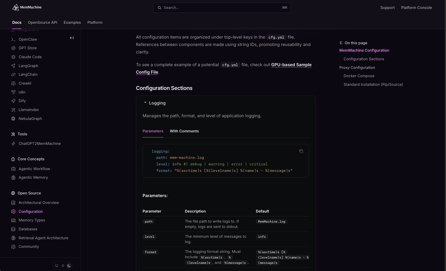Copy the logging code block

click(x=301, y=151)
